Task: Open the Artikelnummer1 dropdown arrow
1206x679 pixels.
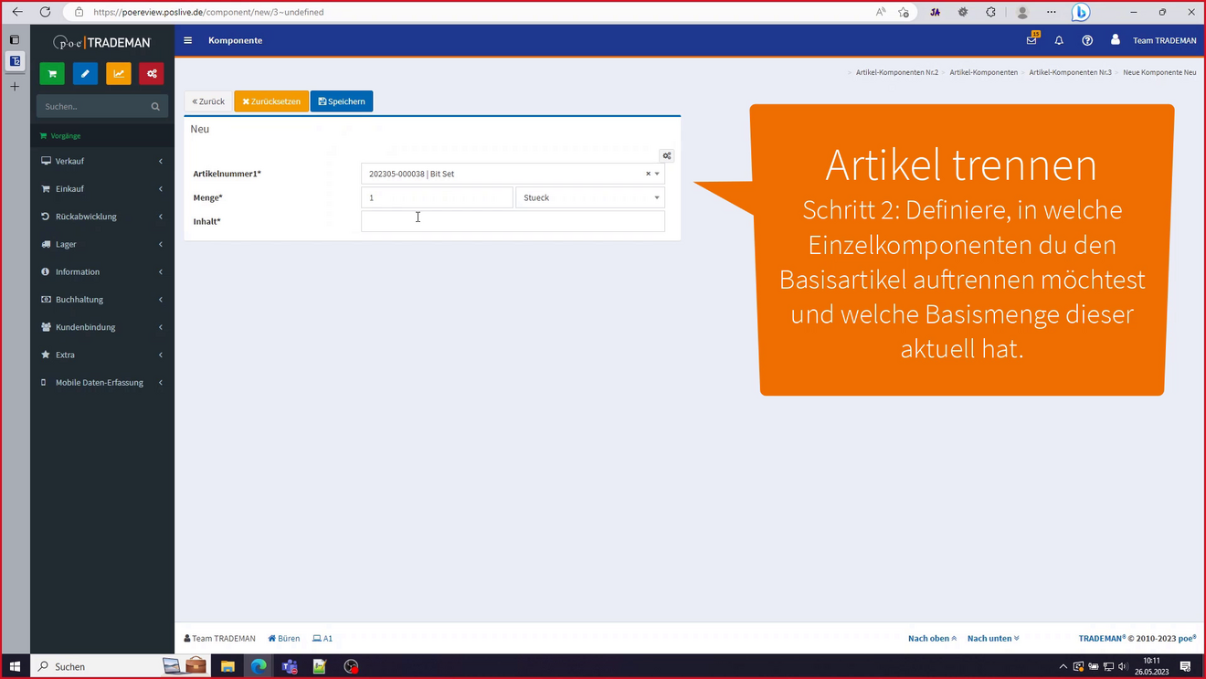Action: click(657, 174)
